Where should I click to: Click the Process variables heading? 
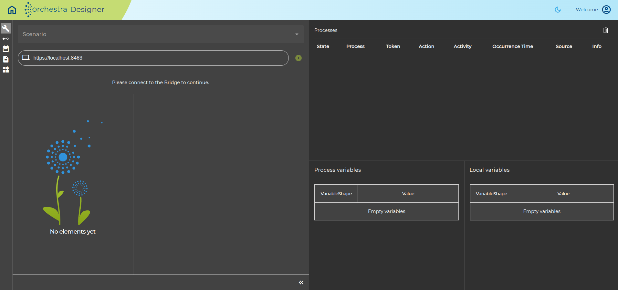pos(338,170)
